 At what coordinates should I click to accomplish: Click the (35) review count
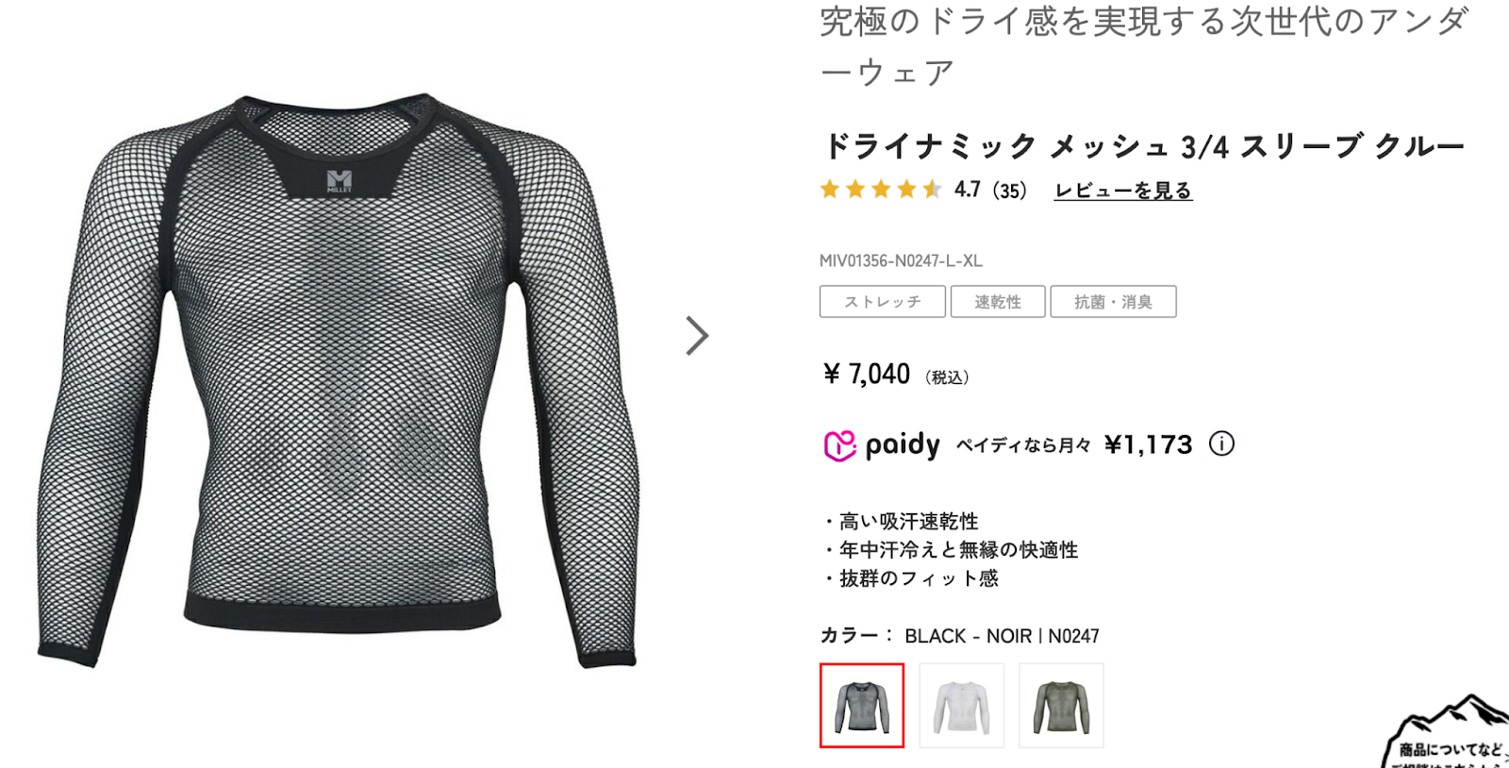[1009, 191]
